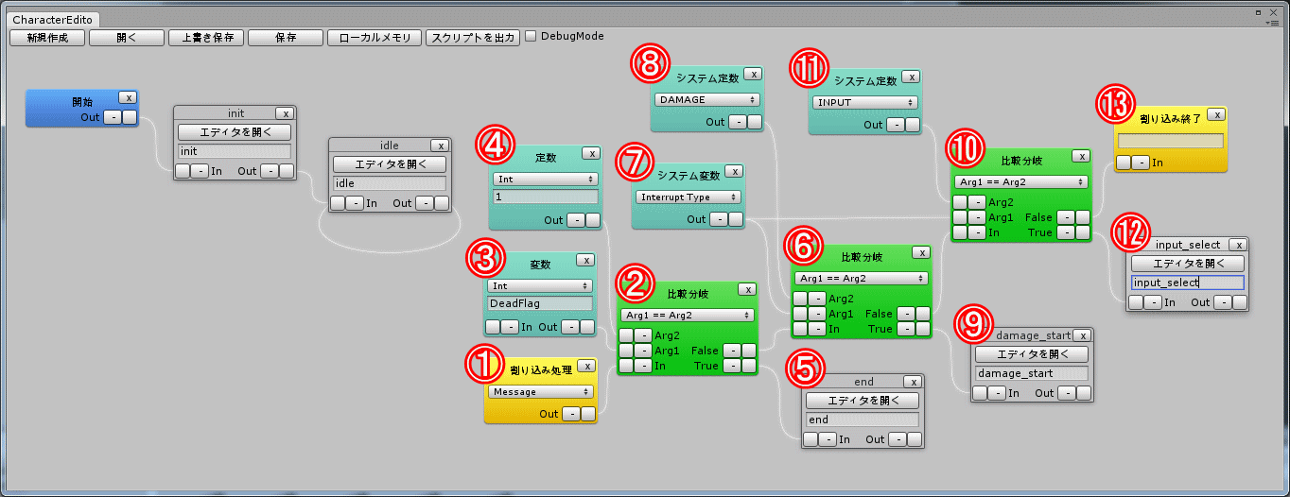Open the ローカルメモリ panel button
The height and width of the screenshot is (497, 1290).
[x=375, y=38]
